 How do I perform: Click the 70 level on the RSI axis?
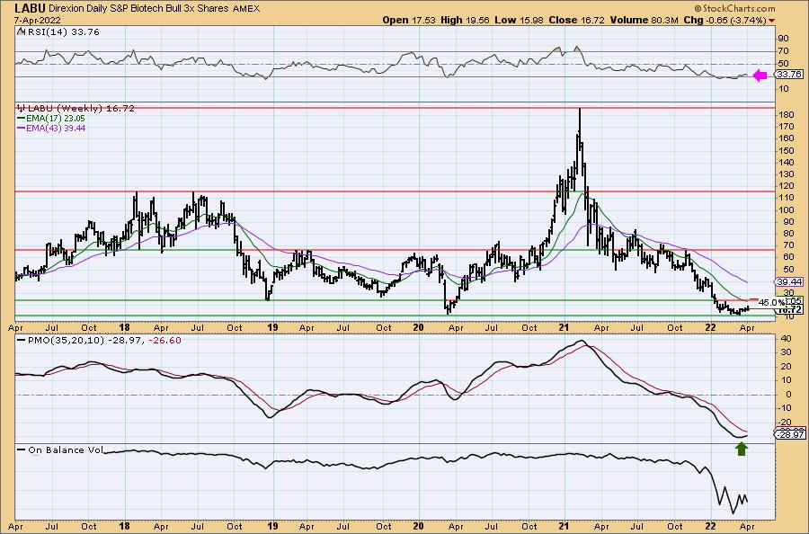783,51
